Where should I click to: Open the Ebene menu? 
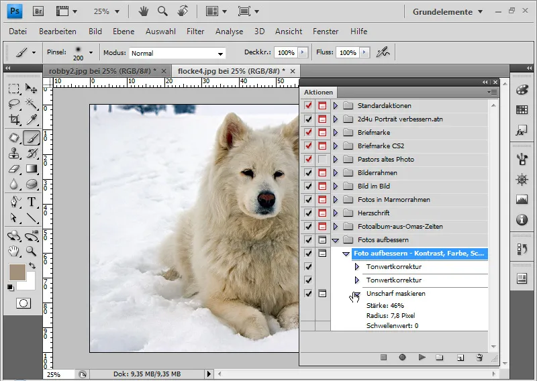point(124,31)
